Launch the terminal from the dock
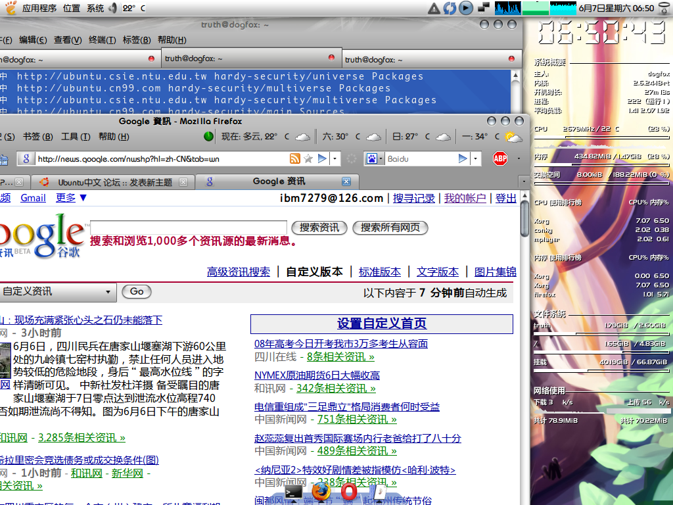The width and height of the screenshot is (673, 505). tap(294, 492)
